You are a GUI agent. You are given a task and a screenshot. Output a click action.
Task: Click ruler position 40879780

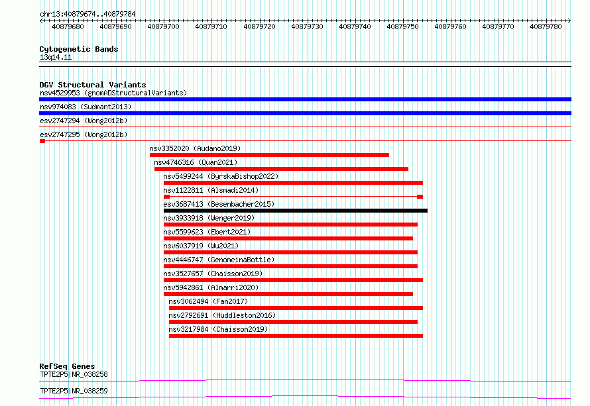546,26
